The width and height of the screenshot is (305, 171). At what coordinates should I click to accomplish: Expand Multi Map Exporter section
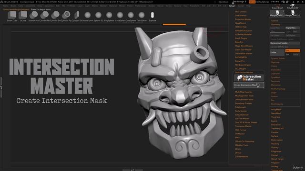click(244, 92)
